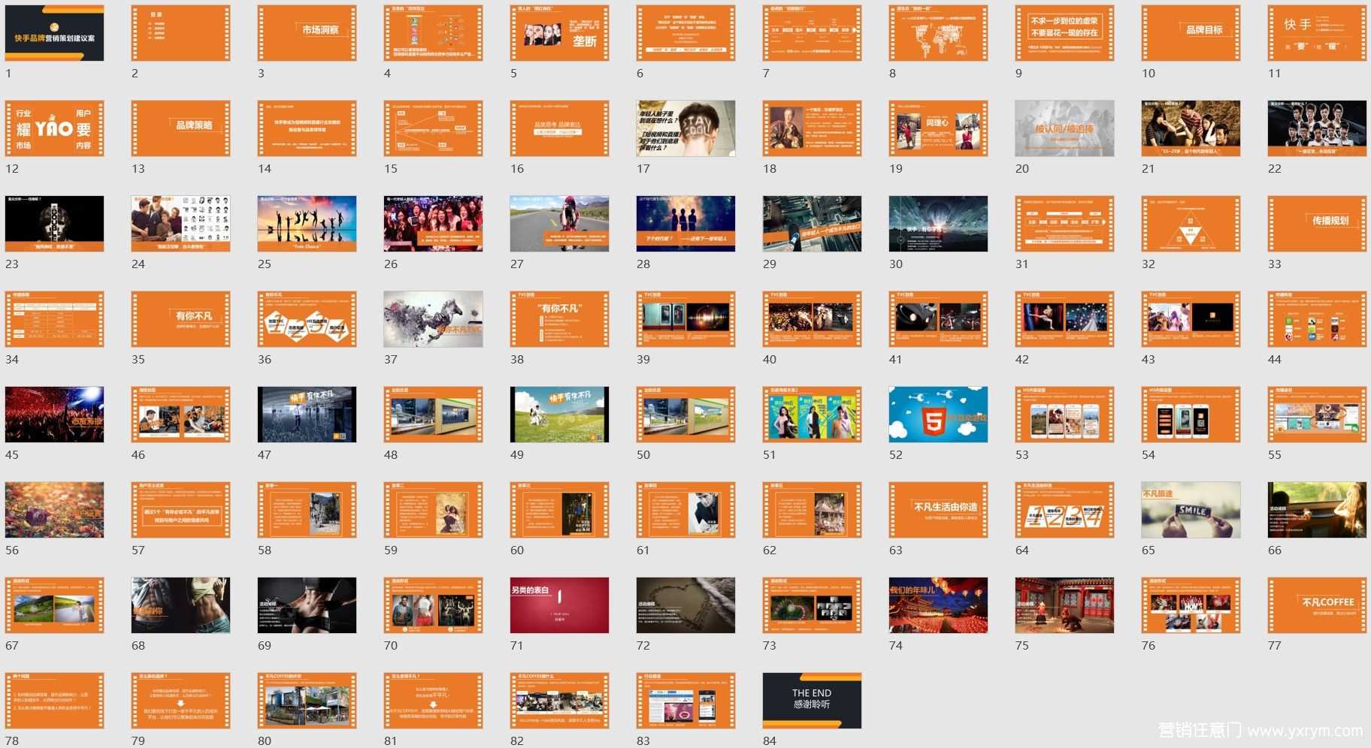Select slide 57 boxed text thumbnail

click(x=180, y=510)
